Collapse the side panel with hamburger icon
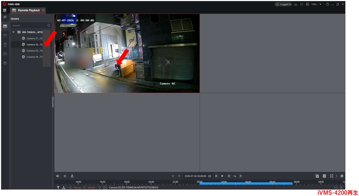The width and height of the screenshot is (359, 196). 5,17
